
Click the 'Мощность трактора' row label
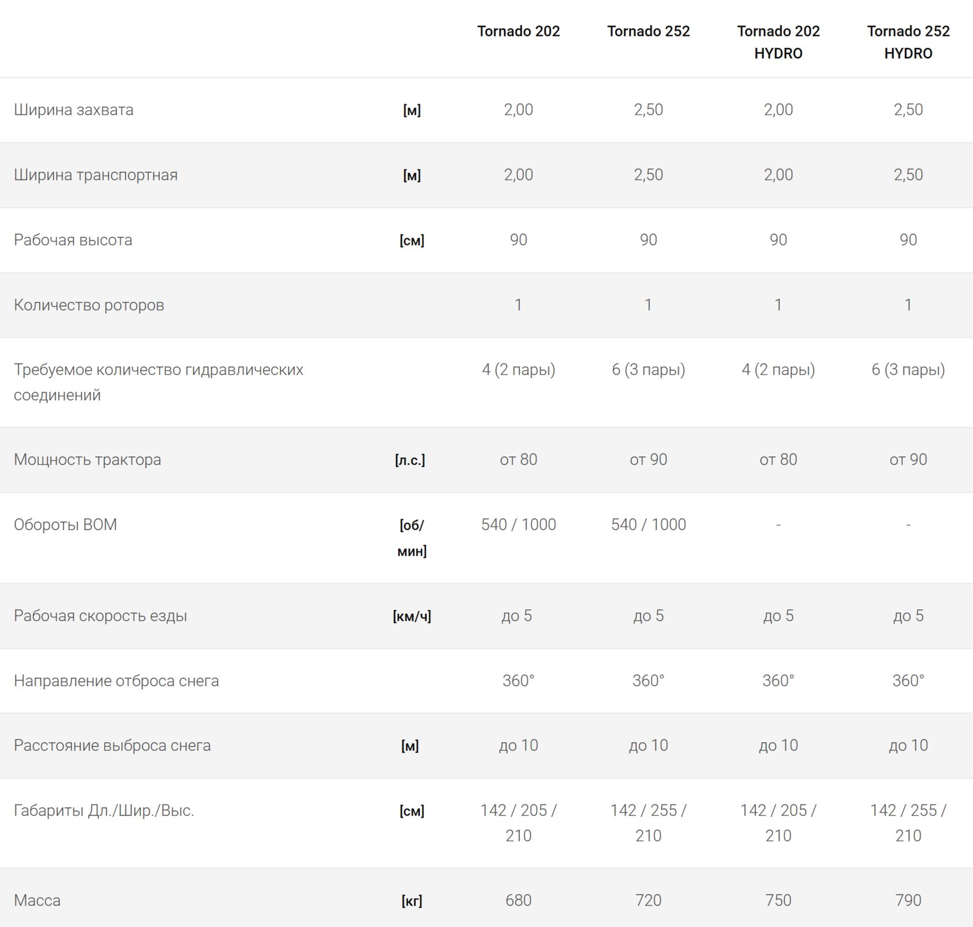(x=87, y=460)
